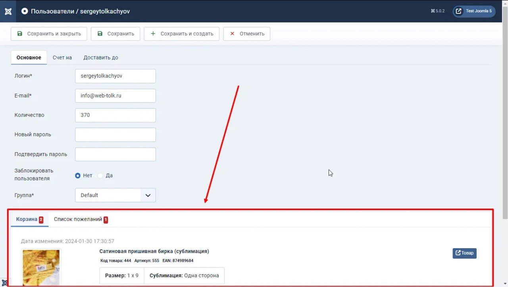Image resolution: width=508 pixels, height=287 pixels.
Task: Switch to the Основное tab
Action: pyautogui.click(x=29, y=57)
